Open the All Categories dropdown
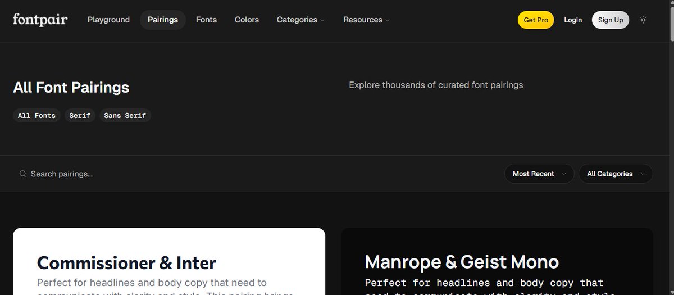The height and width of the screenshot is (295, 674). coord(616,174)
